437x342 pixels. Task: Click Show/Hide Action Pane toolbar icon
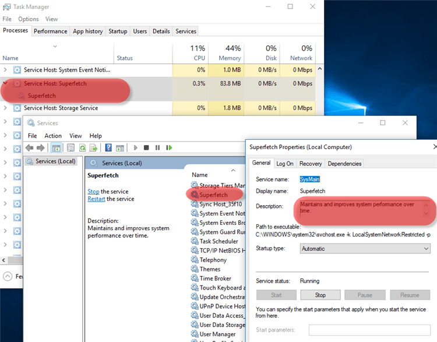click(120, 148)
